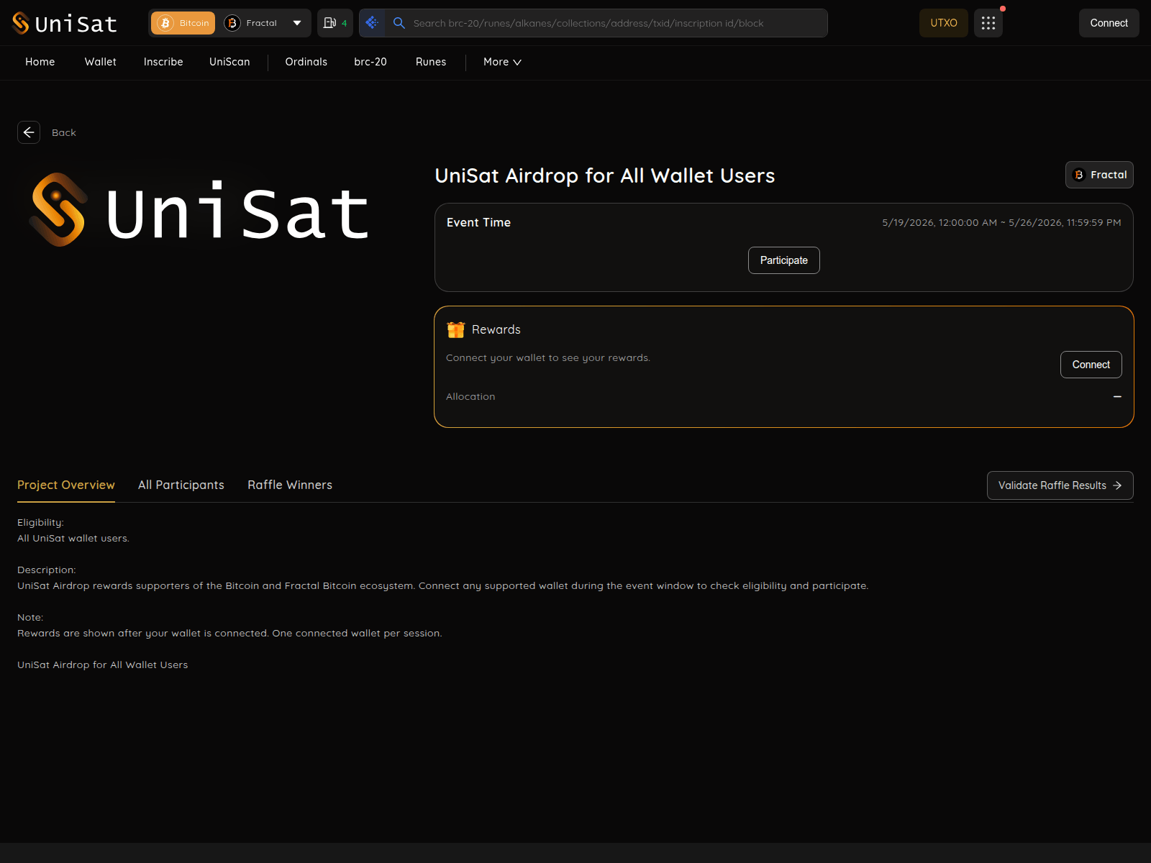The image size is (1151, 863).
Task: Open the Runes menu item
Action: [x=431, y=62]
